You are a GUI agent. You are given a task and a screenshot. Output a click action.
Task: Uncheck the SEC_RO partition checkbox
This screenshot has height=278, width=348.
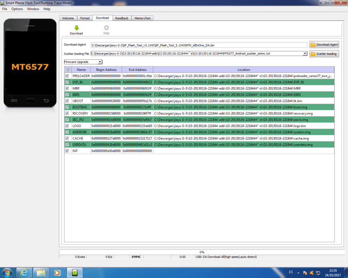tap(67, 119)
